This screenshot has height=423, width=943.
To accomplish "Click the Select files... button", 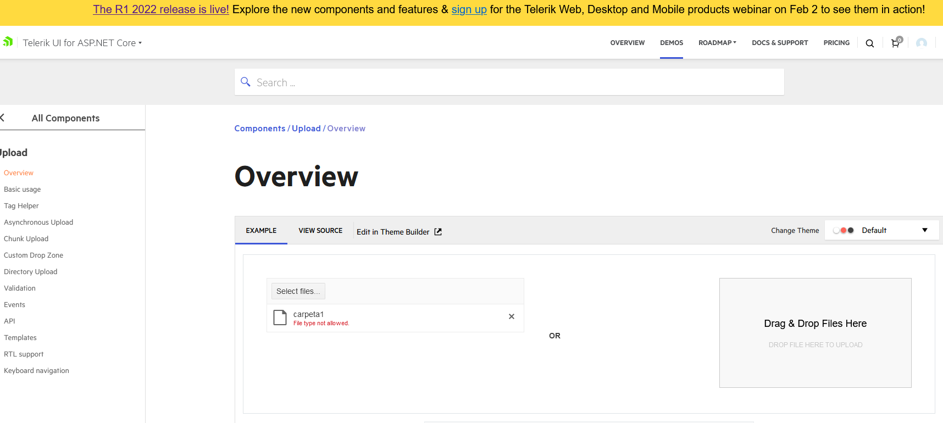I will [298, 291].
